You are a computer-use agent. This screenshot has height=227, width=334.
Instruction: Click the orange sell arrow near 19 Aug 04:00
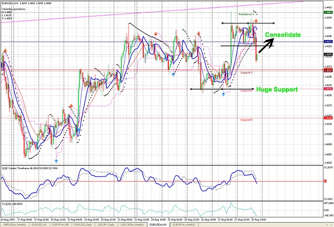[x=71, y=106]
